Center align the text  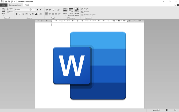coord(50,14)
